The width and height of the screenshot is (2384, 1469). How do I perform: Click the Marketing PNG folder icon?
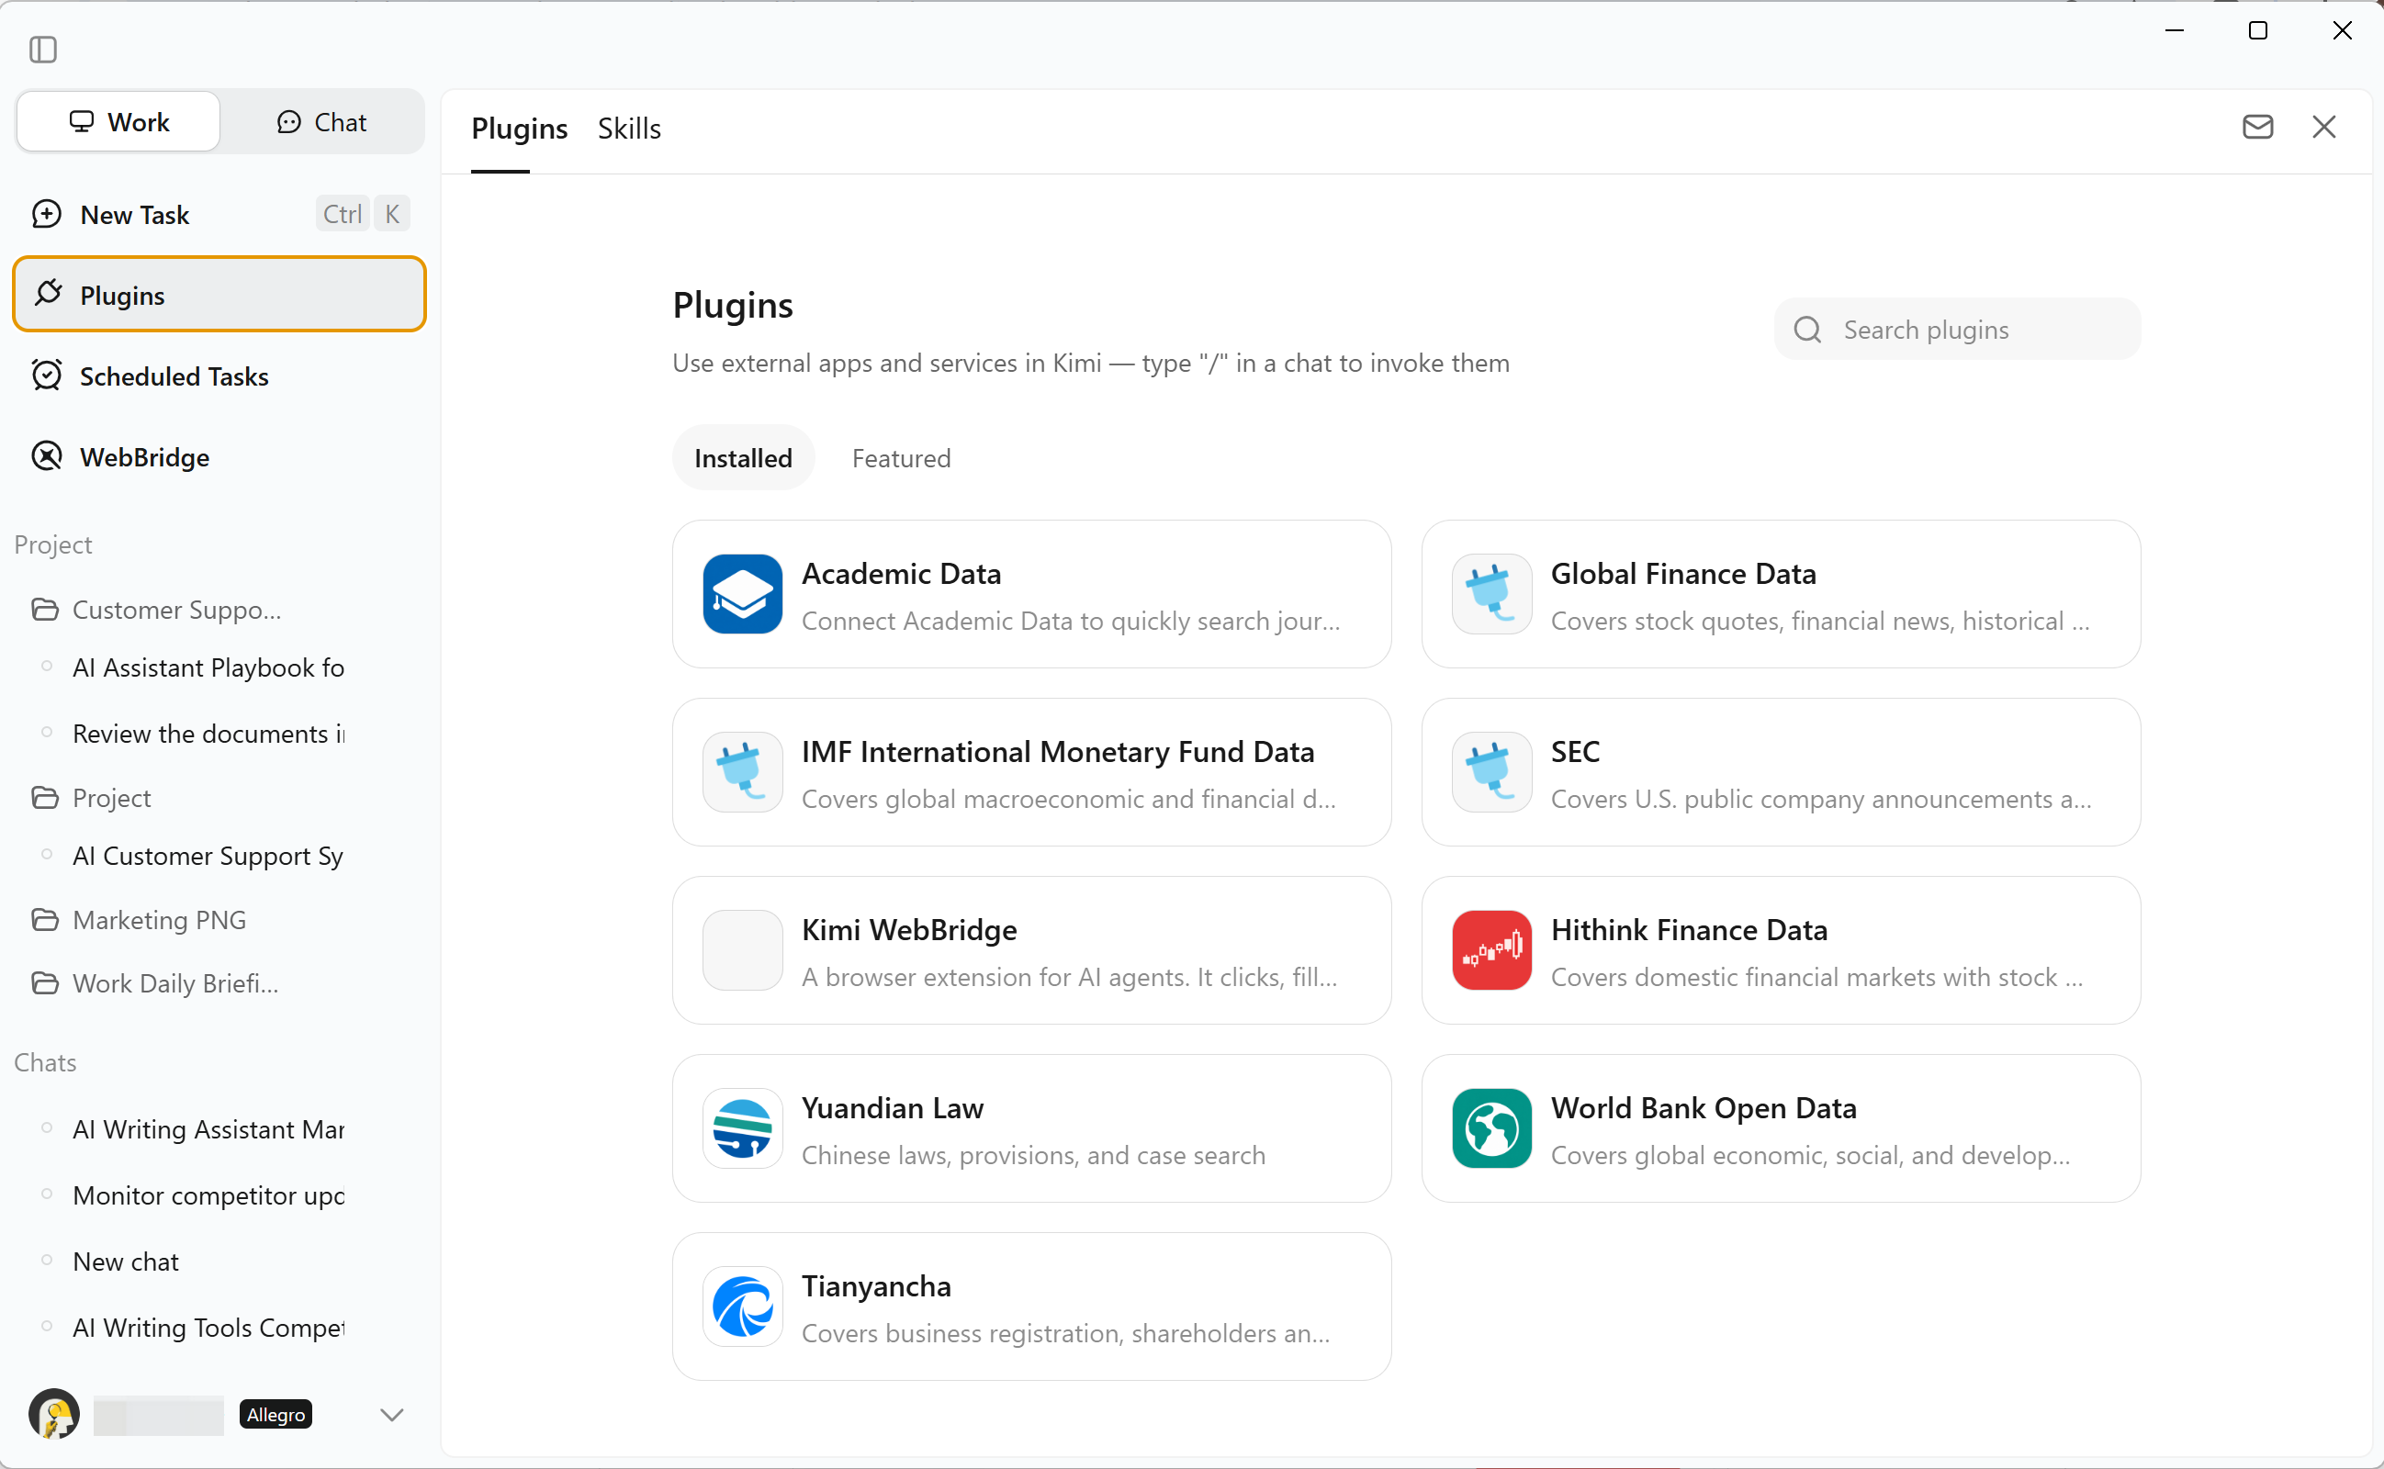pos(45,919)
